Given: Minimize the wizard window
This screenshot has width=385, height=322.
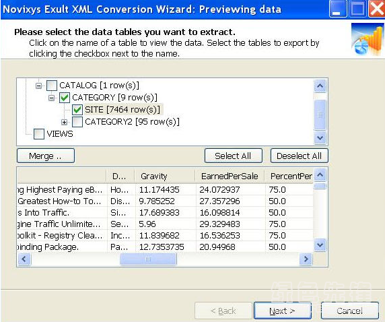Looking at the screenshot, I should coord(338,9).
